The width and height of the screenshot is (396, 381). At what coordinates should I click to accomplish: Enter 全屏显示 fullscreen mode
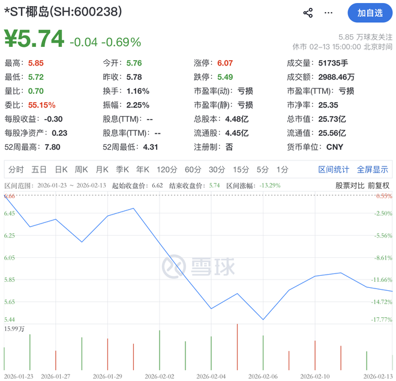(x=373, y=169)
